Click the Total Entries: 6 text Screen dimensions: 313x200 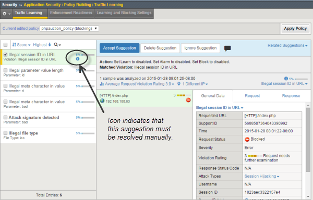pyautogui.click(x=49, y=195)
